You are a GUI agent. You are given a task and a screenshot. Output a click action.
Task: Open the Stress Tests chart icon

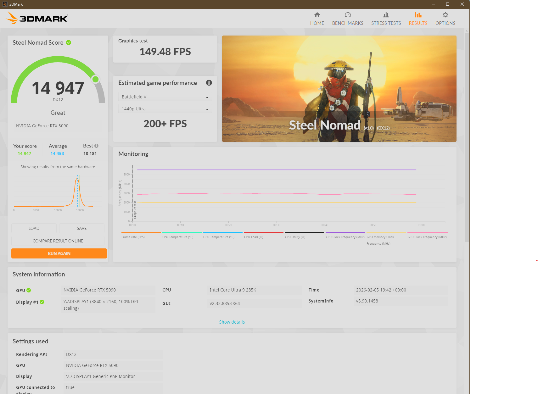pyautogui.click(x=386, y=15)
